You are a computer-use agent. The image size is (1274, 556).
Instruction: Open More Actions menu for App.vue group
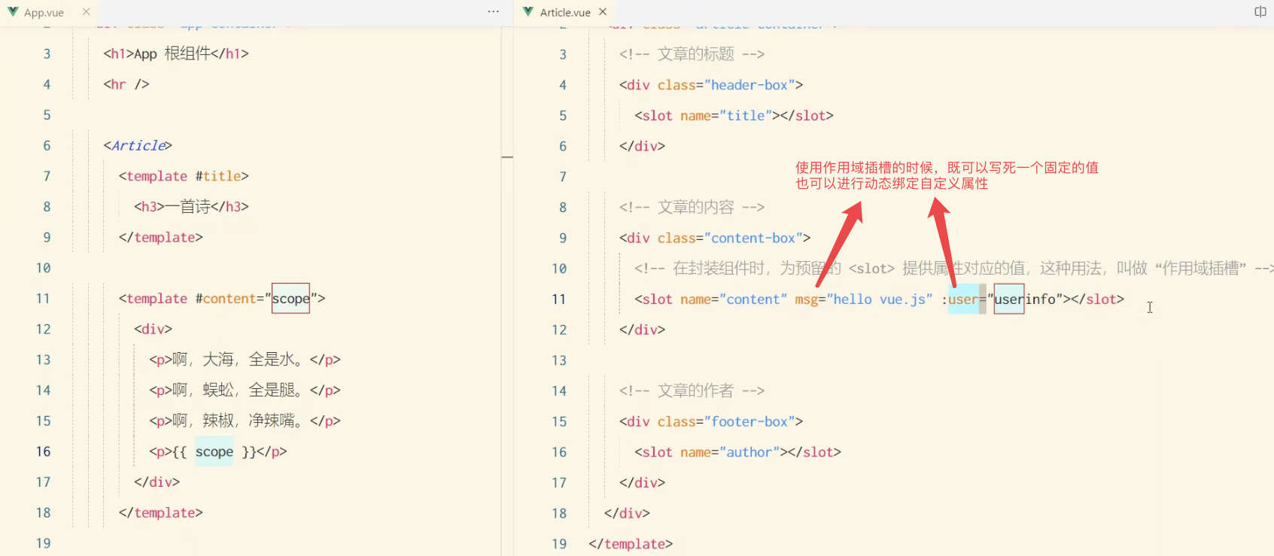point(494,12)
